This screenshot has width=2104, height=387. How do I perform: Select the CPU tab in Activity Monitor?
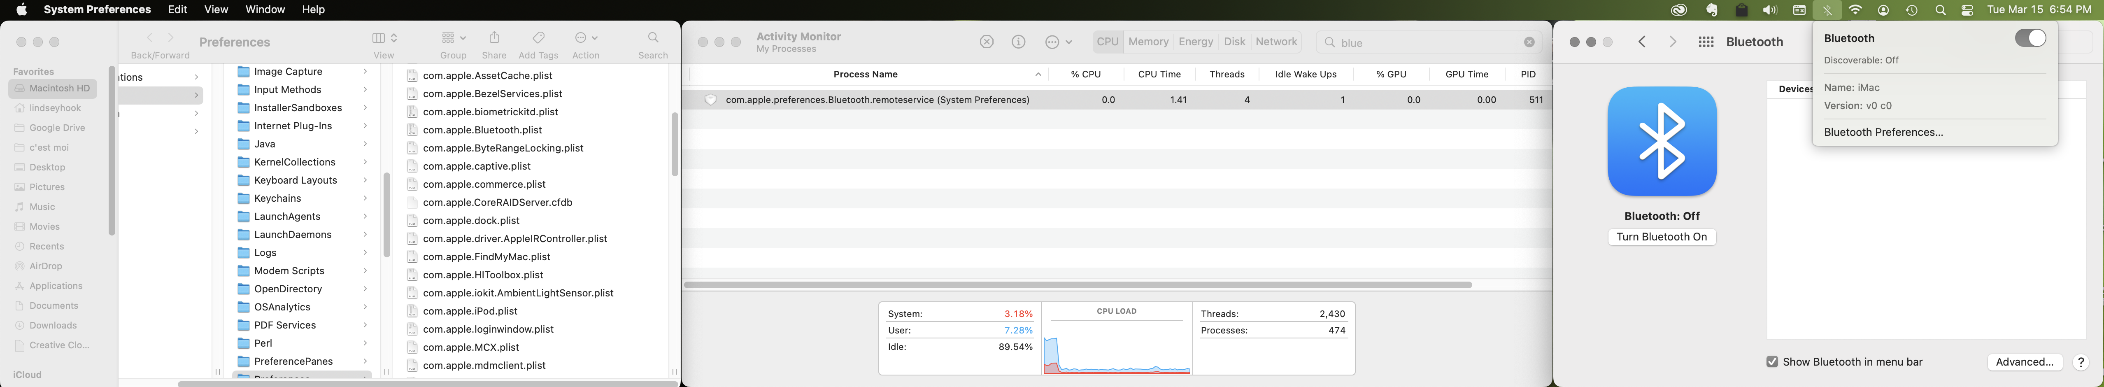(x=1108, y=42)
